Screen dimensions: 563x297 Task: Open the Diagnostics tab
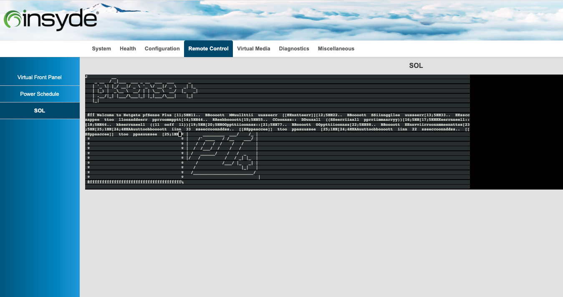tap(294, 49)
